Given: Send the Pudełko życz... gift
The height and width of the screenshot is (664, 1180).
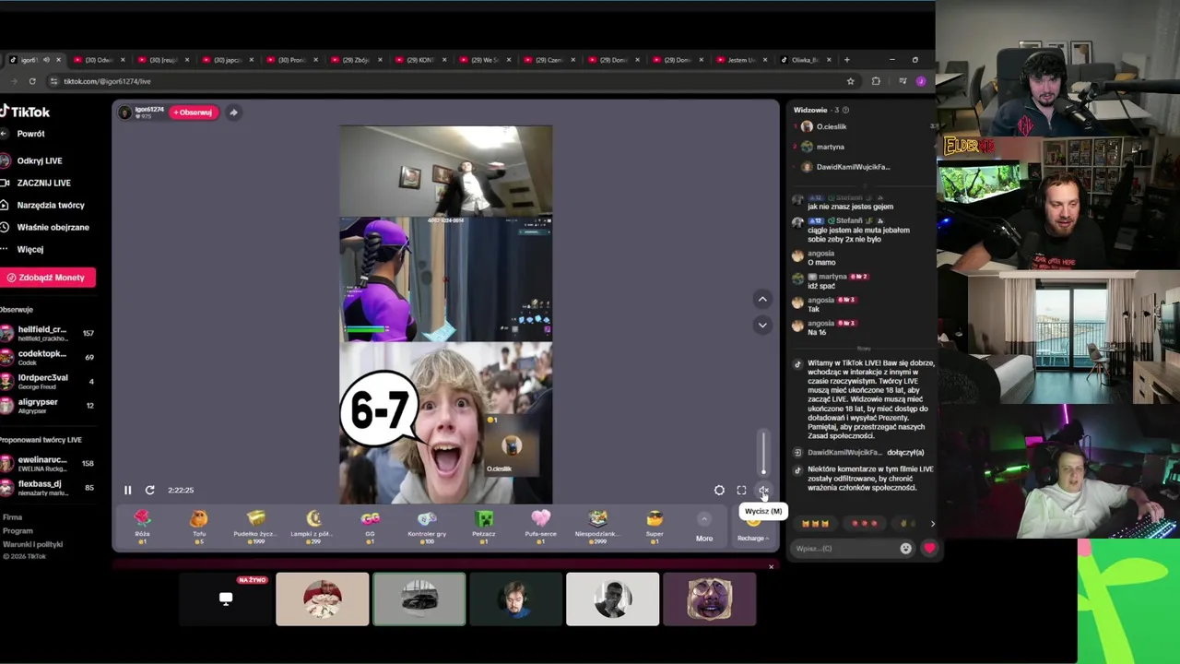Looking at the screenshot, I should coord(255,526).
